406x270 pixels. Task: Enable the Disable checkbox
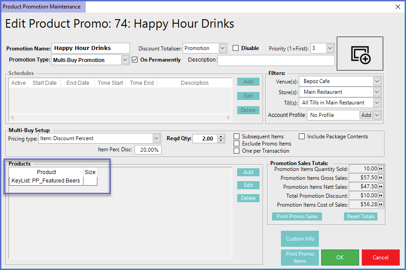[236, 48]
